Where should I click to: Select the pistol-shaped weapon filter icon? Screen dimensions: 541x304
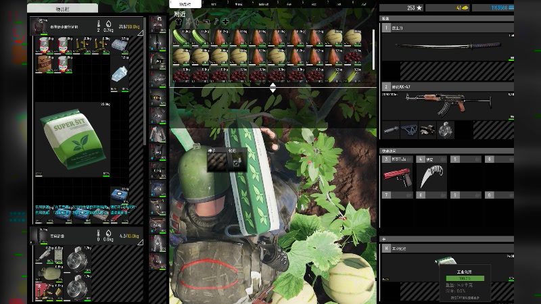tap(206, 22)
